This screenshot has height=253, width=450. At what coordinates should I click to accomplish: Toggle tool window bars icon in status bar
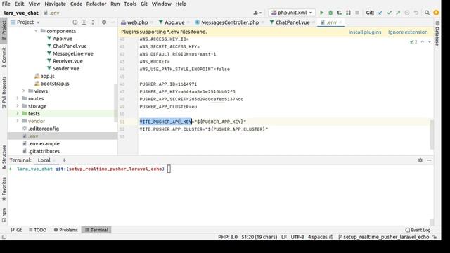[x=4, y=237]
